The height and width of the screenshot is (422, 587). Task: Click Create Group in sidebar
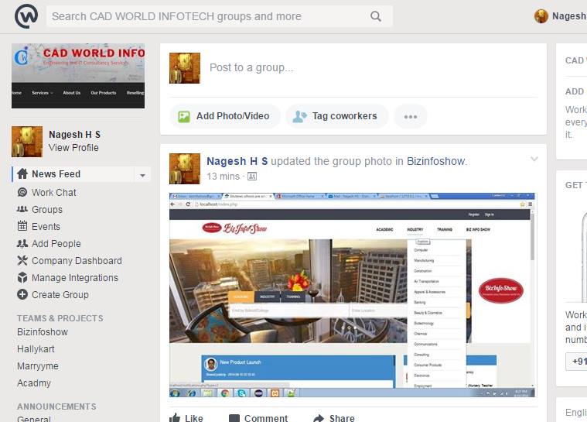pyautogui.click(x=60, y=294)
